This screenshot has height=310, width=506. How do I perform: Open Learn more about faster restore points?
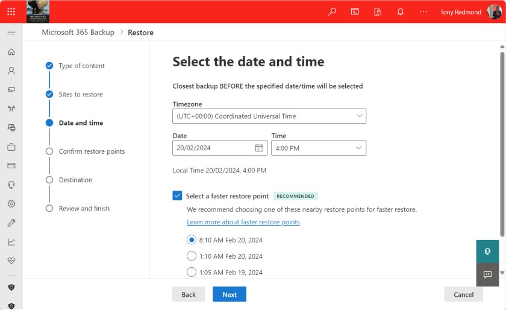pos(243,222)
